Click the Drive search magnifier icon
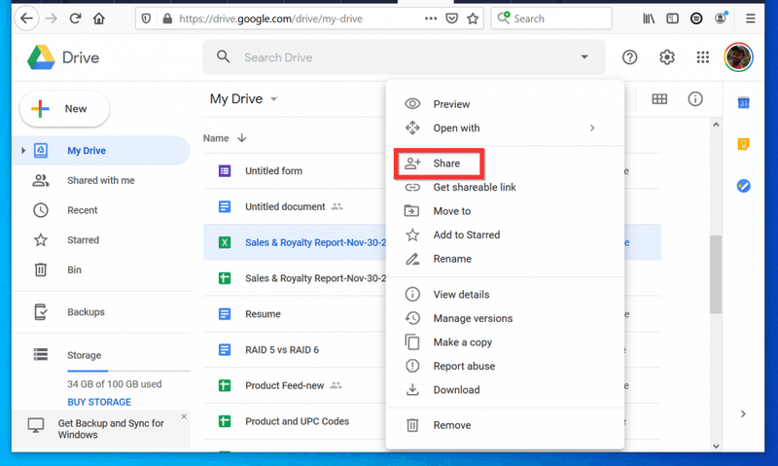This screenshot has height=466, width=778. click(x=224, y=57)
